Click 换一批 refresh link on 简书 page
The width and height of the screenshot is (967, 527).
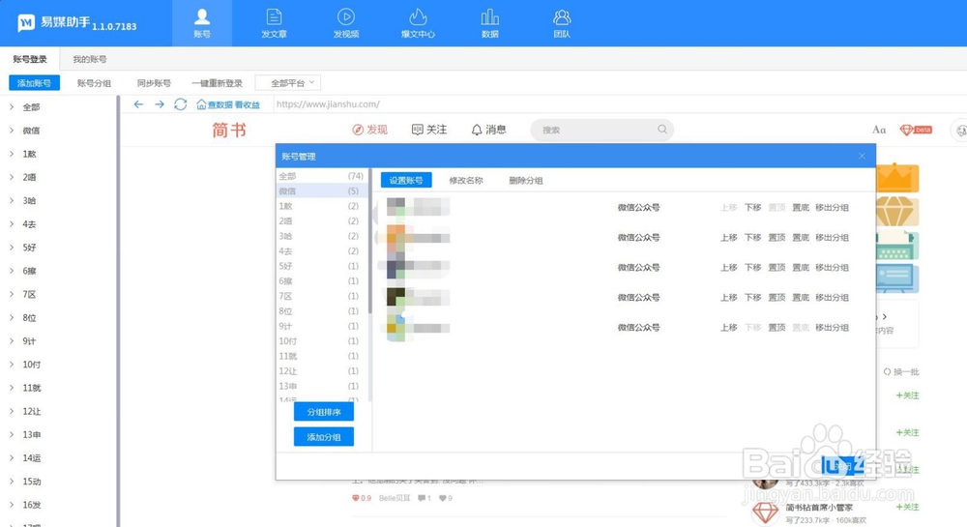[x=901, y=371]
